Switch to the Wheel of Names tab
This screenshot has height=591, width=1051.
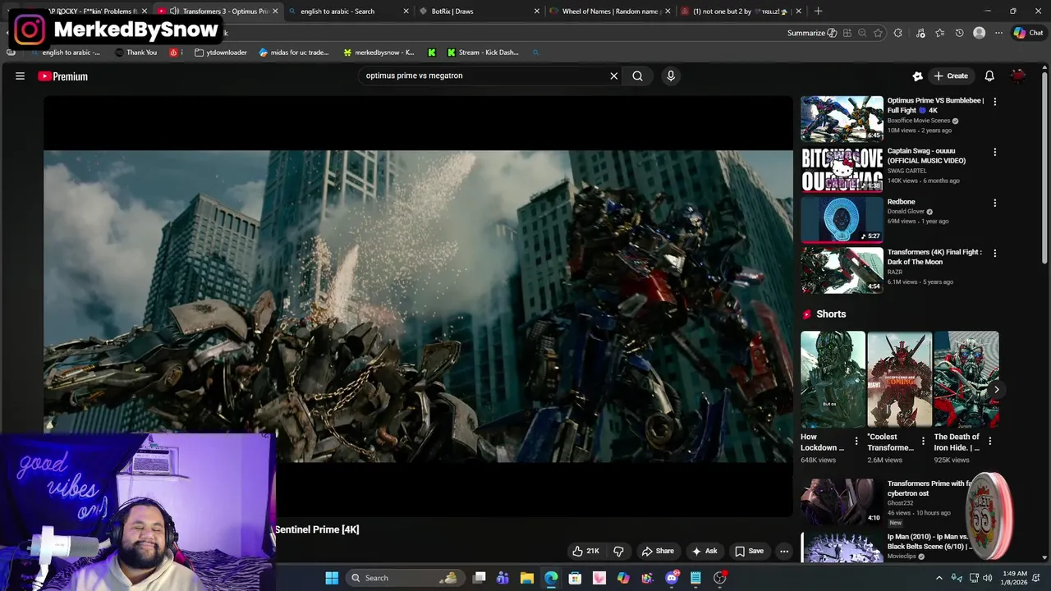(610, 11)
